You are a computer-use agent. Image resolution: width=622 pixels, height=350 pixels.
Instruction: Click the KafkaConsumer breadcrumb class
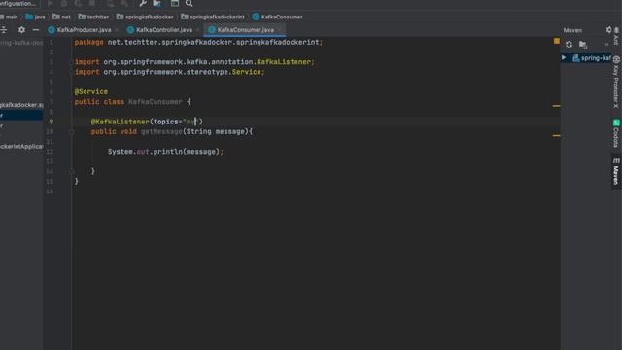(x=277, y=17)
